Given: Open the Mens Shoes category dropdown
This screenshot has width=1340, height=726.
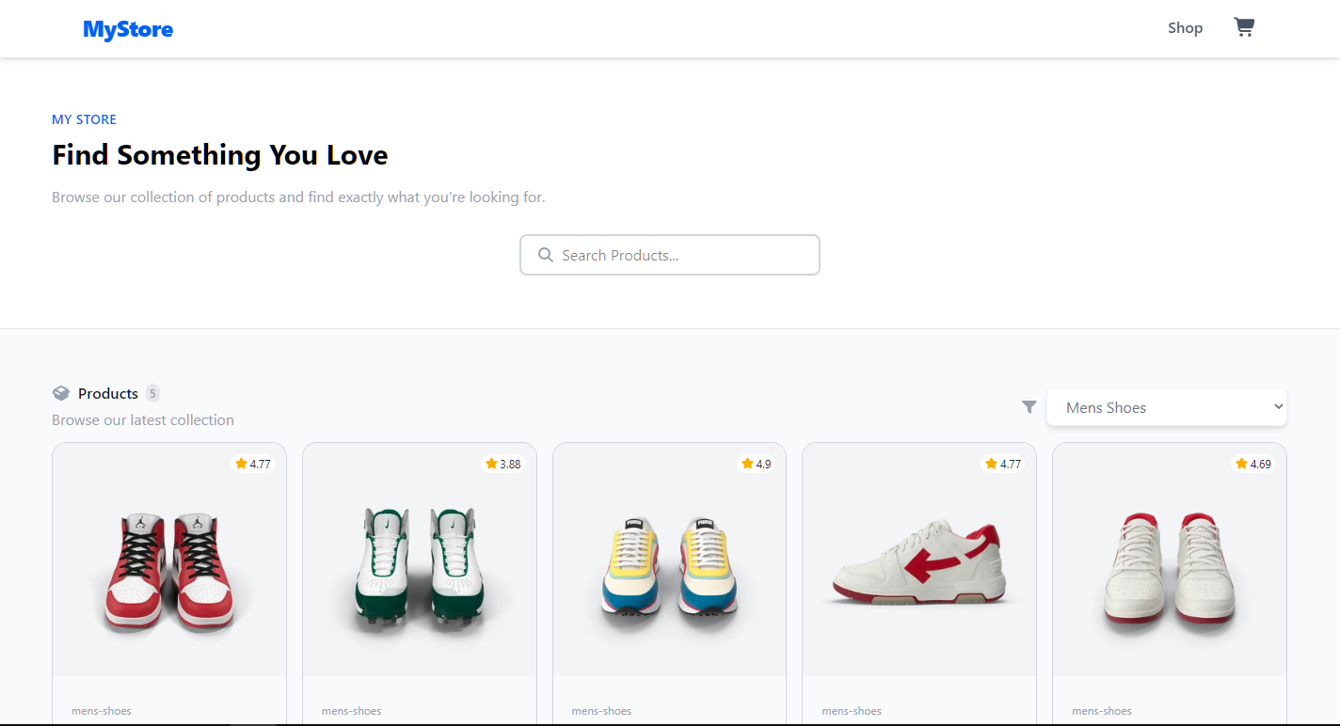Looking at the screenshot, I should (1166, 407).
